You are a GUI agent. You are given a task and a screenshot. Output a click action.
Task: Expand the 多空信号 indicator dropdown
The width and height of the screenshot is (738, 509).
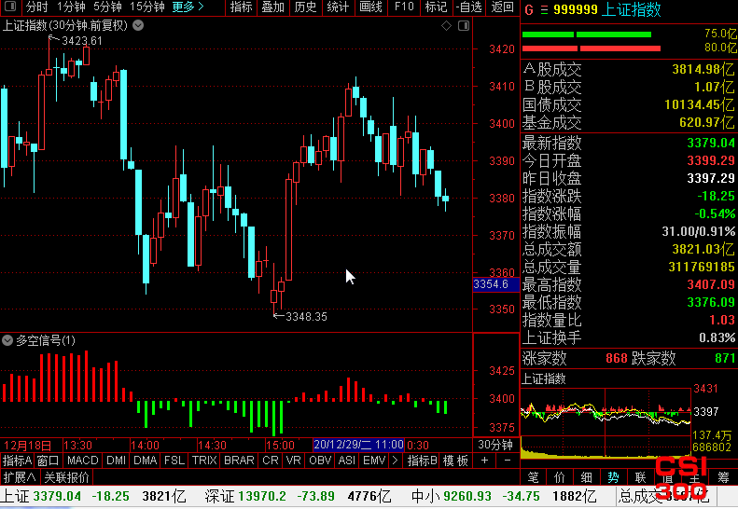pyautogui.click(x=7, y=340)
